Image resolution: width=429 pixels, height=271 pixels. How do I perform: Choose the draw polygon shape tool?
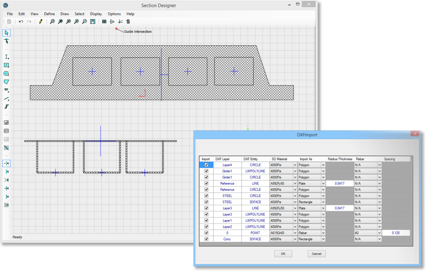6,82
